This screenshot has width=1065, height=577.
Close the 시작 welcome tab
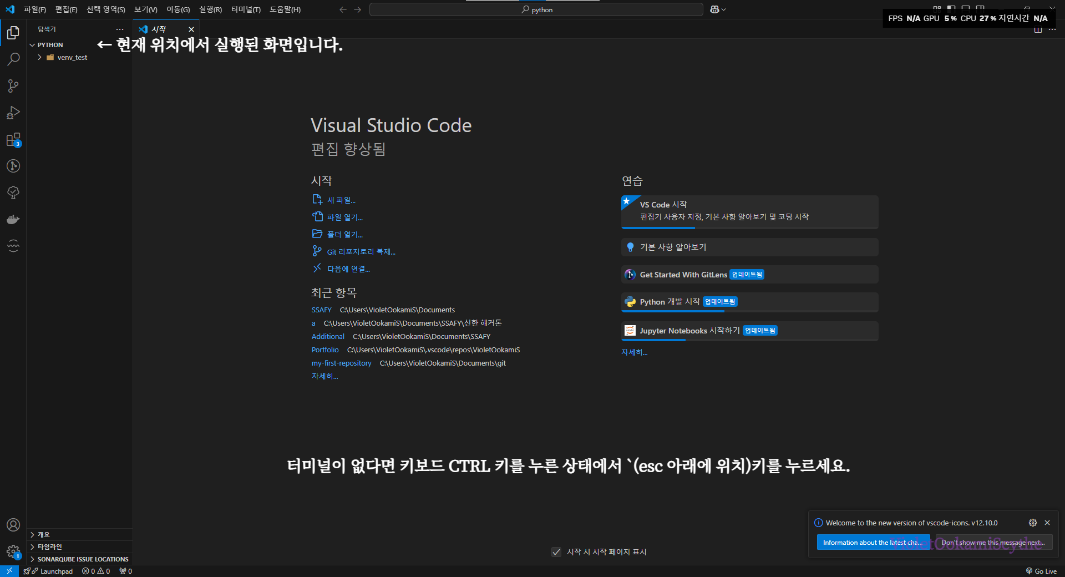click(x=191, y=29)
